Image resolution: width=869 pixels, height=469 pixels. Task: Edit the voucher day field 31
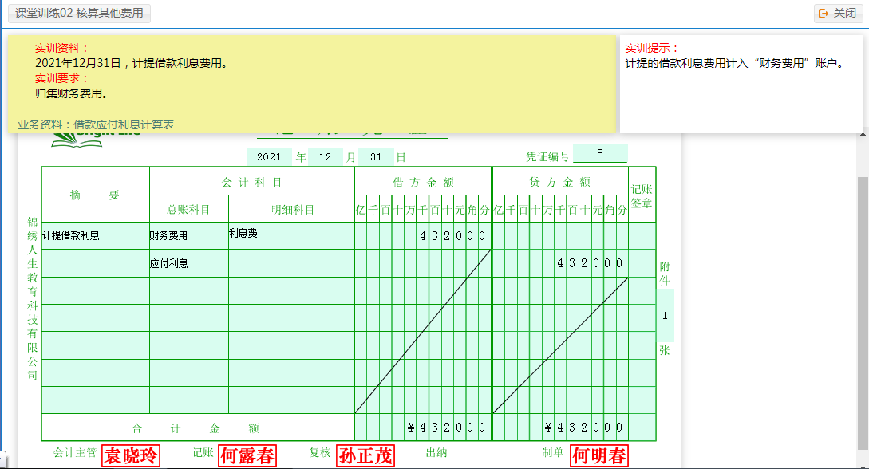(x=377, y=156)
